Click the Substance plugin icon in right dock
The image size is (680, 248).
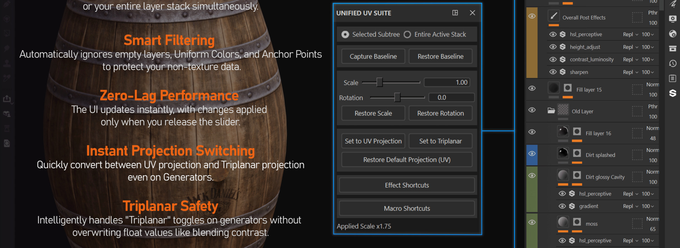click(673, 93)
